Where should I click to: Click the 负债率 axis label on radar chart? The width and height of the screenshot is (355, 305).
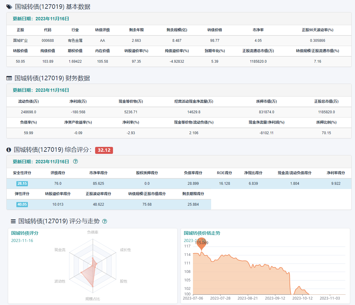pos(93,232)
